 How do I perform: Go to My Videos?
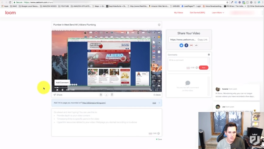(x=178, y=13)
